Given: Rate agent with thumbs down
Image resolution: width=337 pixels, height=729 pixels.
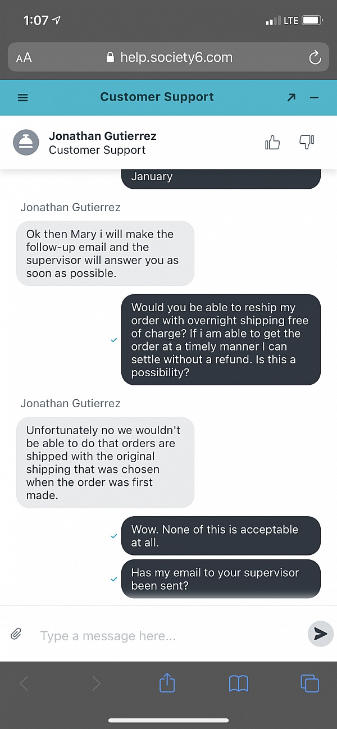Looking at the screenshot, I should [307, 143].
